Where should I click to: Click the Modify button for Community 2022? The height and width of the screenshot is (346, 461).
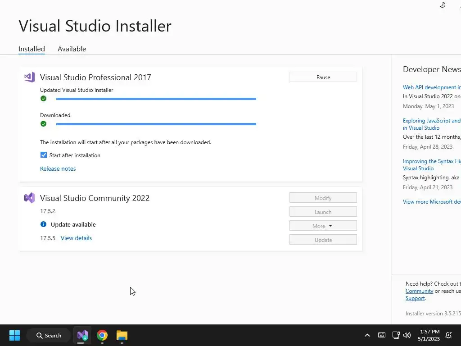tap(323, 198)
